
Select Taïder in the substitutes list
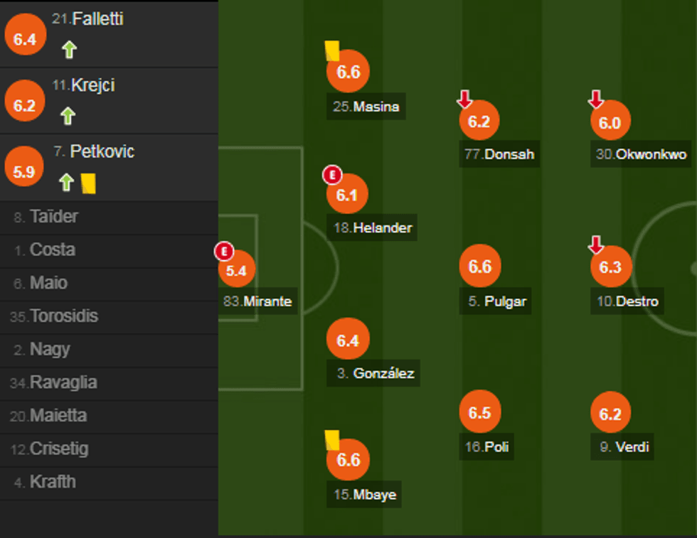pyautogui.click(x=54, y=217)
